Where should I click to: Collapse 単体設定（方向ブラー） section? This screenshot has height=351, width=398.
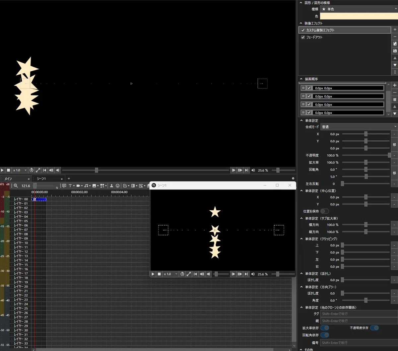point(301,287)
